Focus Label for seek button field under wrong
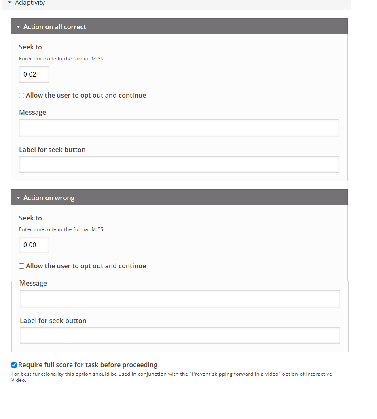 coord(180,336)
